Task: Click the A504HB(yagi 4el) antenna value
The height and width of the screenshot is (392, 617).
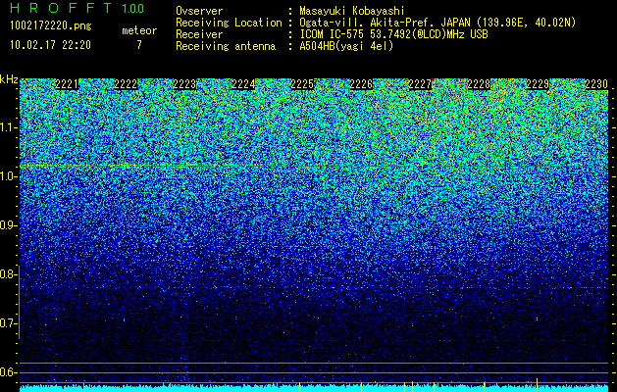Action: click(x=346, y=46)
